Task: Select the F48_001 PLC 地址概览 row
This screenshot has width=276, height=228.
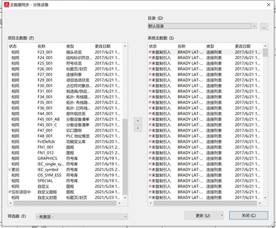Action: tap(66, 136)
